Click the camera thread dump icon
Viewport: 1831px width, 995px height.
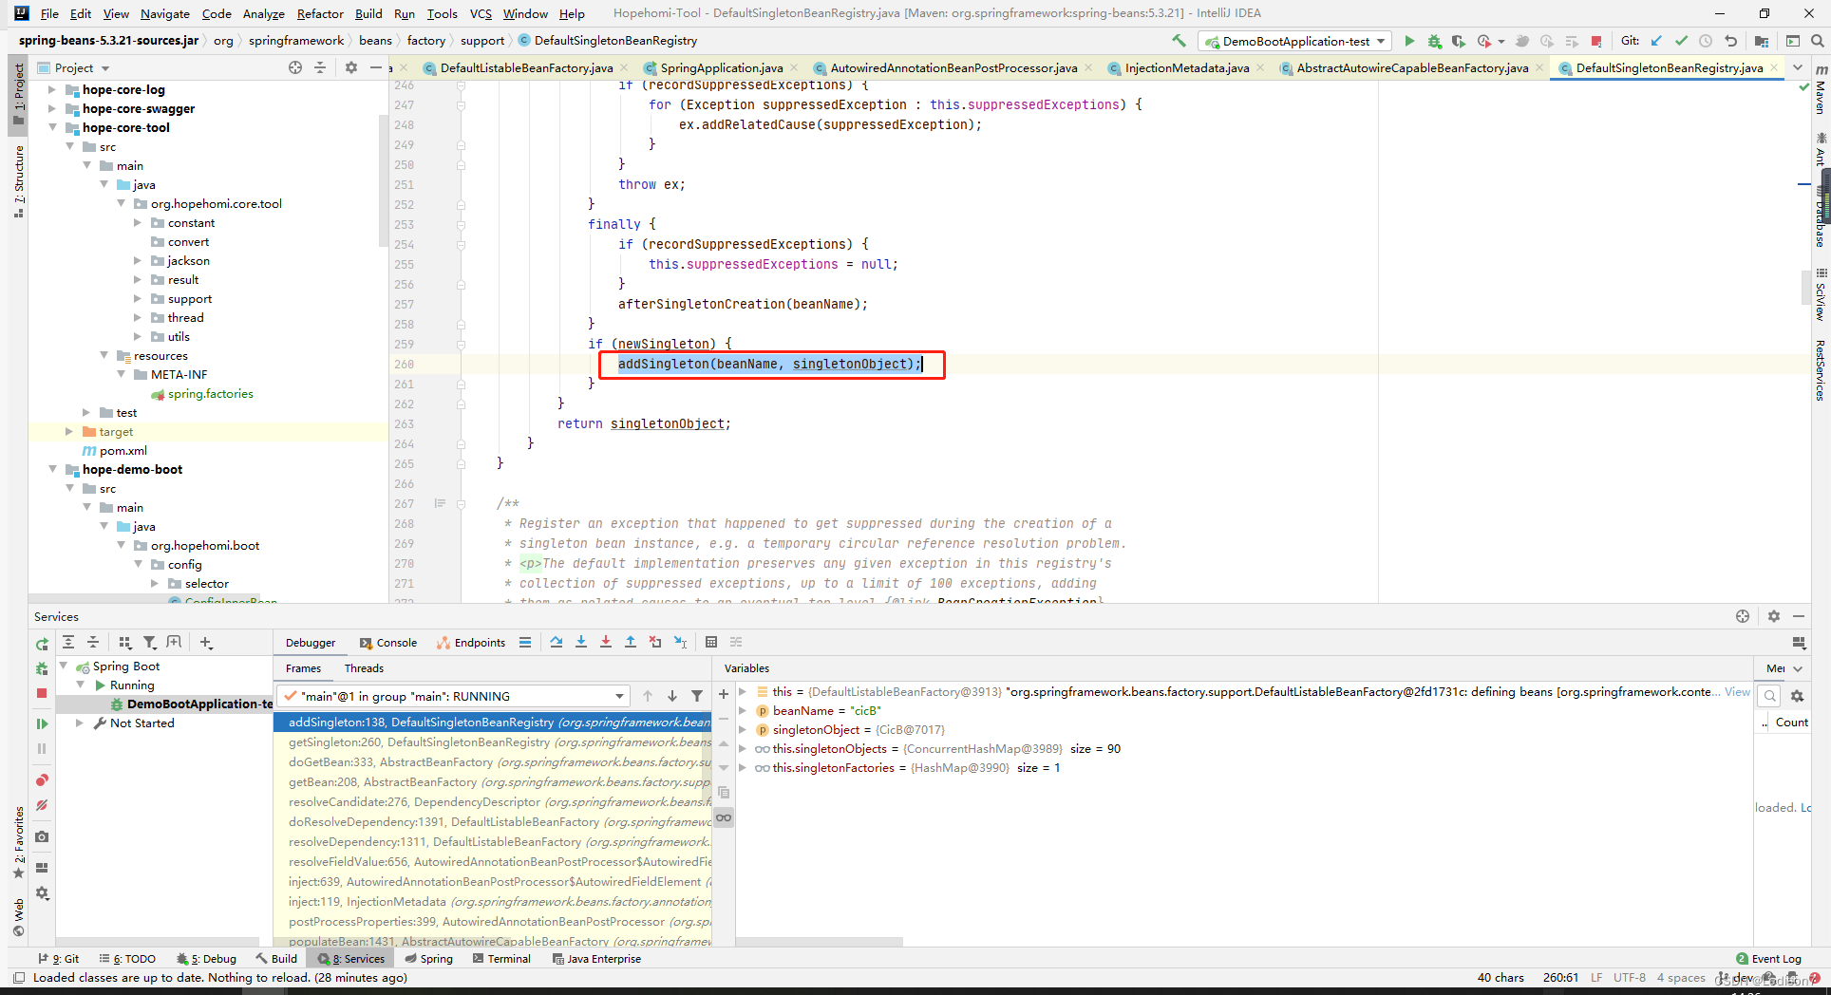click(42, 837)
